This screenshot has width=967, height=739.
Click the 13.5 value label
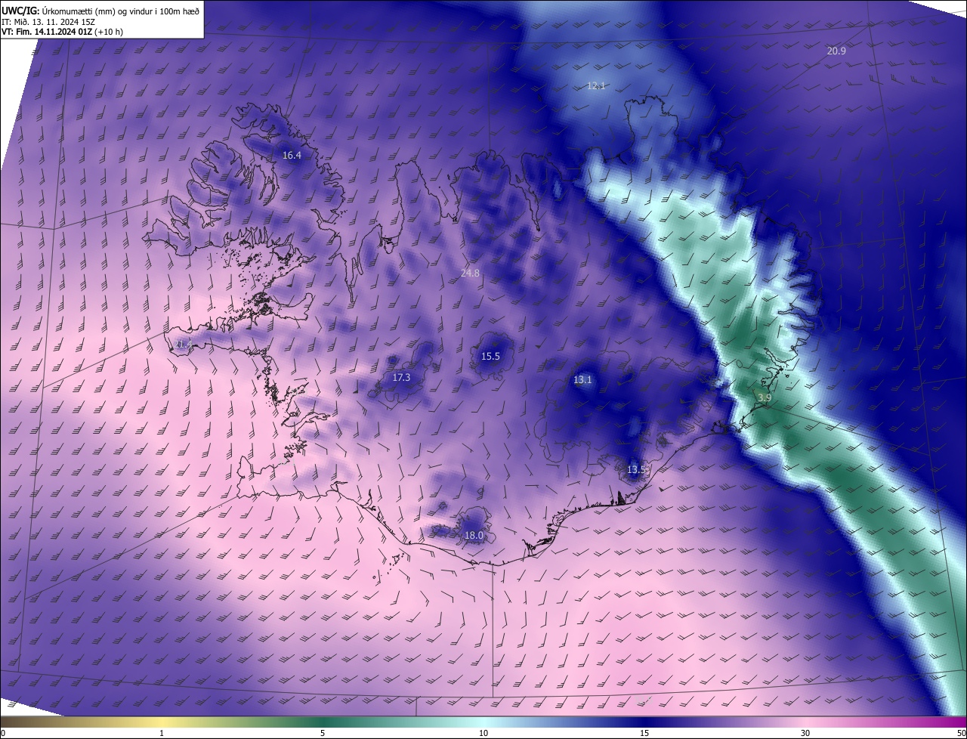[637, 470]
